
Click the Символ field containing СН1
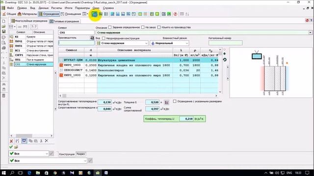(x=76, y=33)
